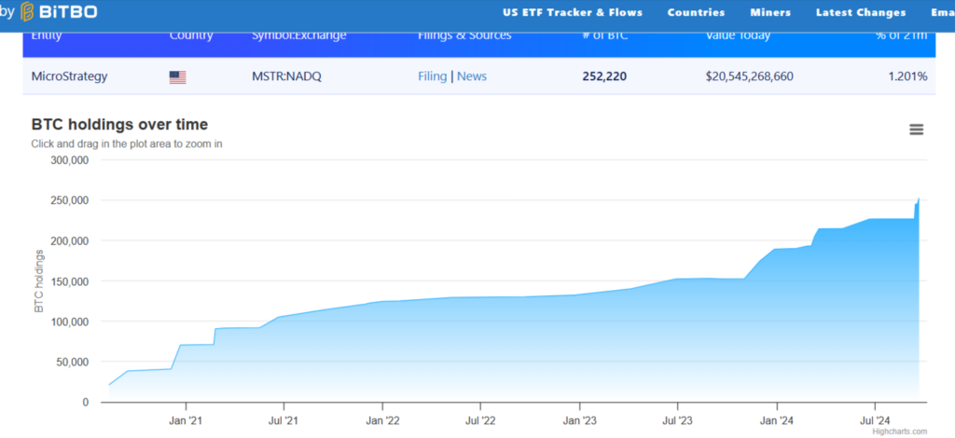This screenshot has height=438, width=955.
Task: Open US ETF Tracker & Flows menu
Action: coord(572,13)
